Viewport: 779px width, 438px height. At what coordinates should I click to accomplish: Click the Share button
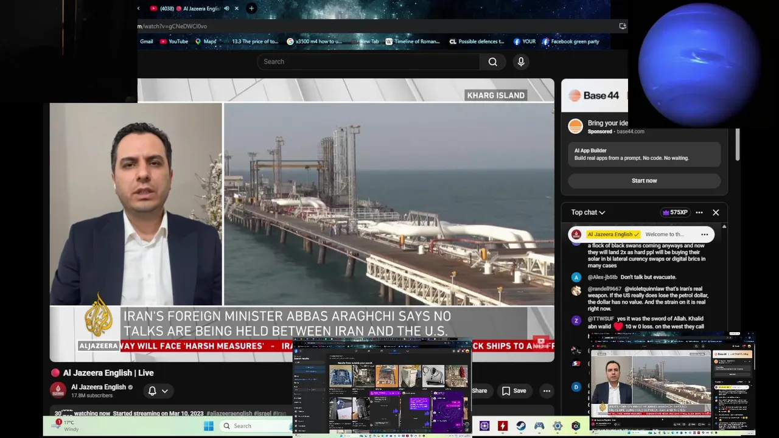[x=479, y=391]
